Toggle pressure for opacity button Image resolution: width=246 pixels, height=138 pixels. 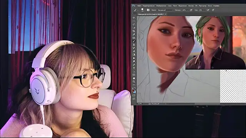click(191, 10)
